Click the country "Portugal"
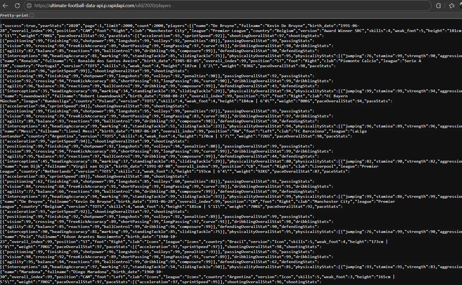 click(47, 66)
